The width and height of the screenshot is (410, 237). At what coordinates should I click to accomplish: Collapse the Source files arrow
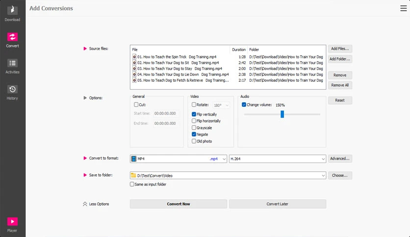85,48
